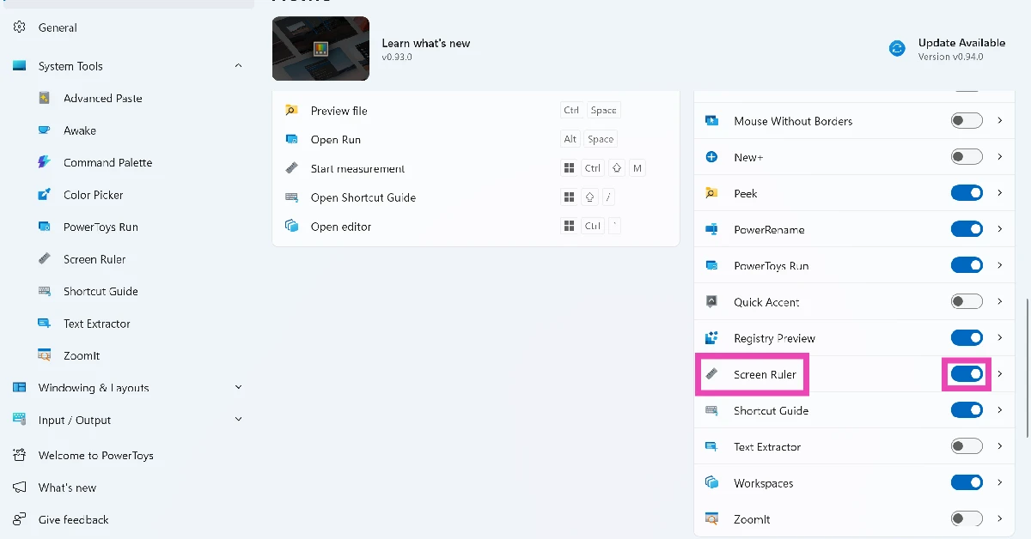Viewport: 1031px width, 539px height.
Task: Enable the Mouse Without Borders toggle
Action: (967, 121)
